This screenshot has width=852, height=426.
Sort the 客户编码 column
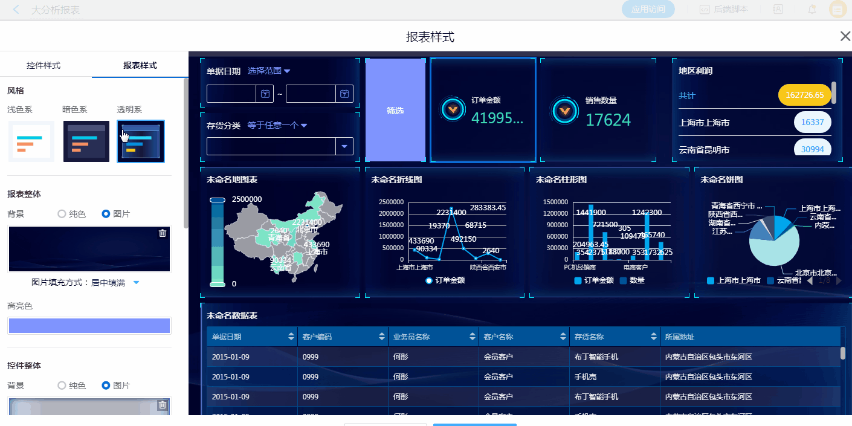382,337
